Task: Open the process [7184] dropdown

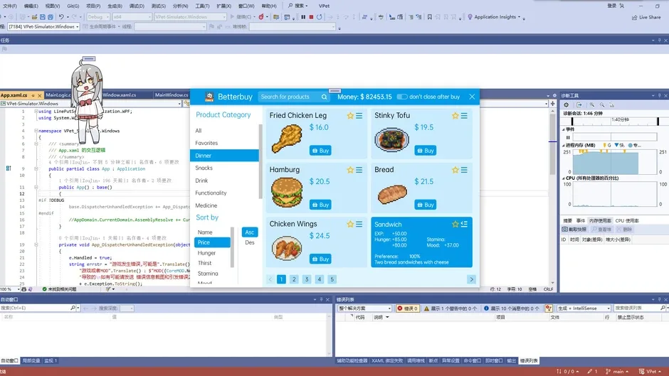Action: [43, 26]
